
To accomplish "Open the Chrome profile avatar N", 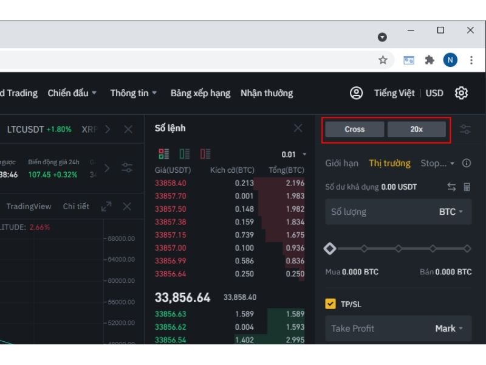I will (450, 60).
